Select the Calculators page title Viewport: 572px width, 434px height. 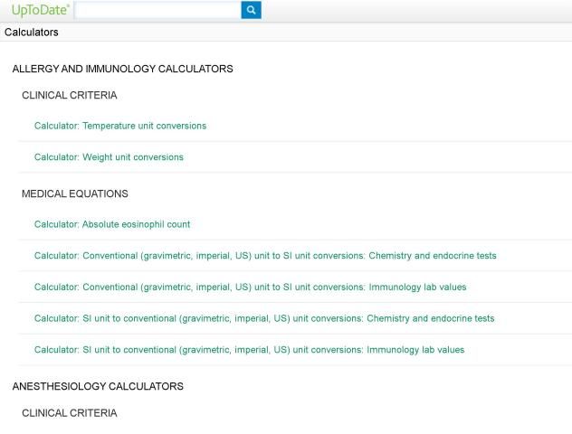tap(32, 33)
